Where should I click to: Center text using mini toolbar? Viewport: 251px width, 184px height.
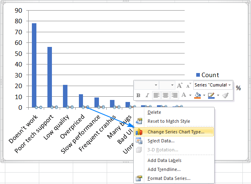point(166,95)
